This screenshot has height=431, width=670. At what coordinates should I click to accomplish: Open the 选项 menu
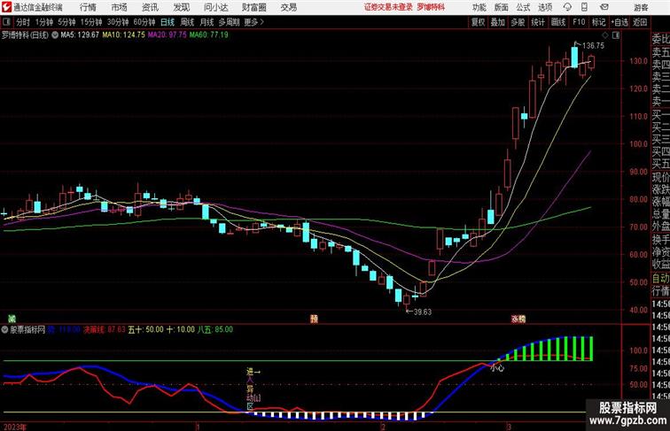[545, 7]
